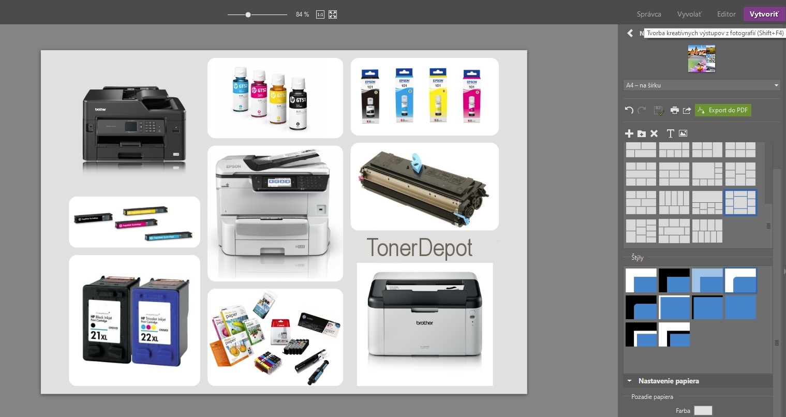The width and height of the screenshot is (786, 417).
Task: Click the grip handle beside the Štýly list
Action: (x=777, y=342)
